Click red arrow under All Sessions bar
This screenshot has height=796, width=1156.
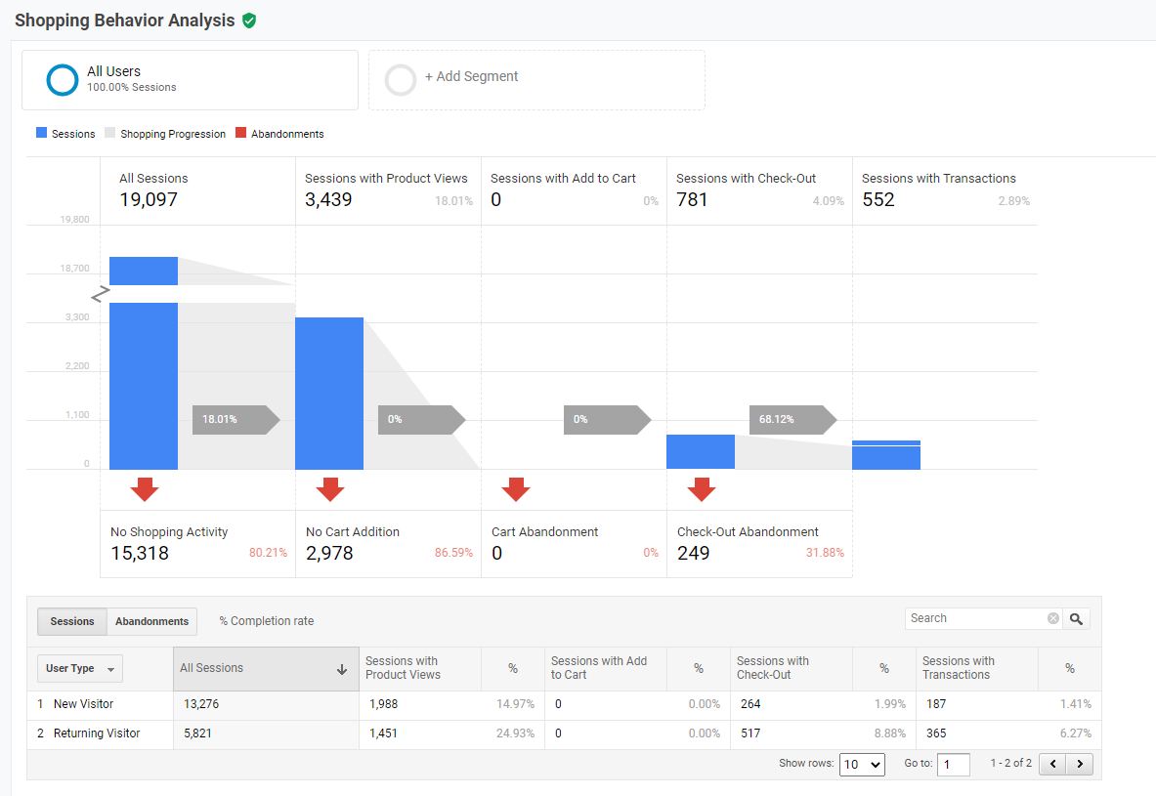[145, 489]
